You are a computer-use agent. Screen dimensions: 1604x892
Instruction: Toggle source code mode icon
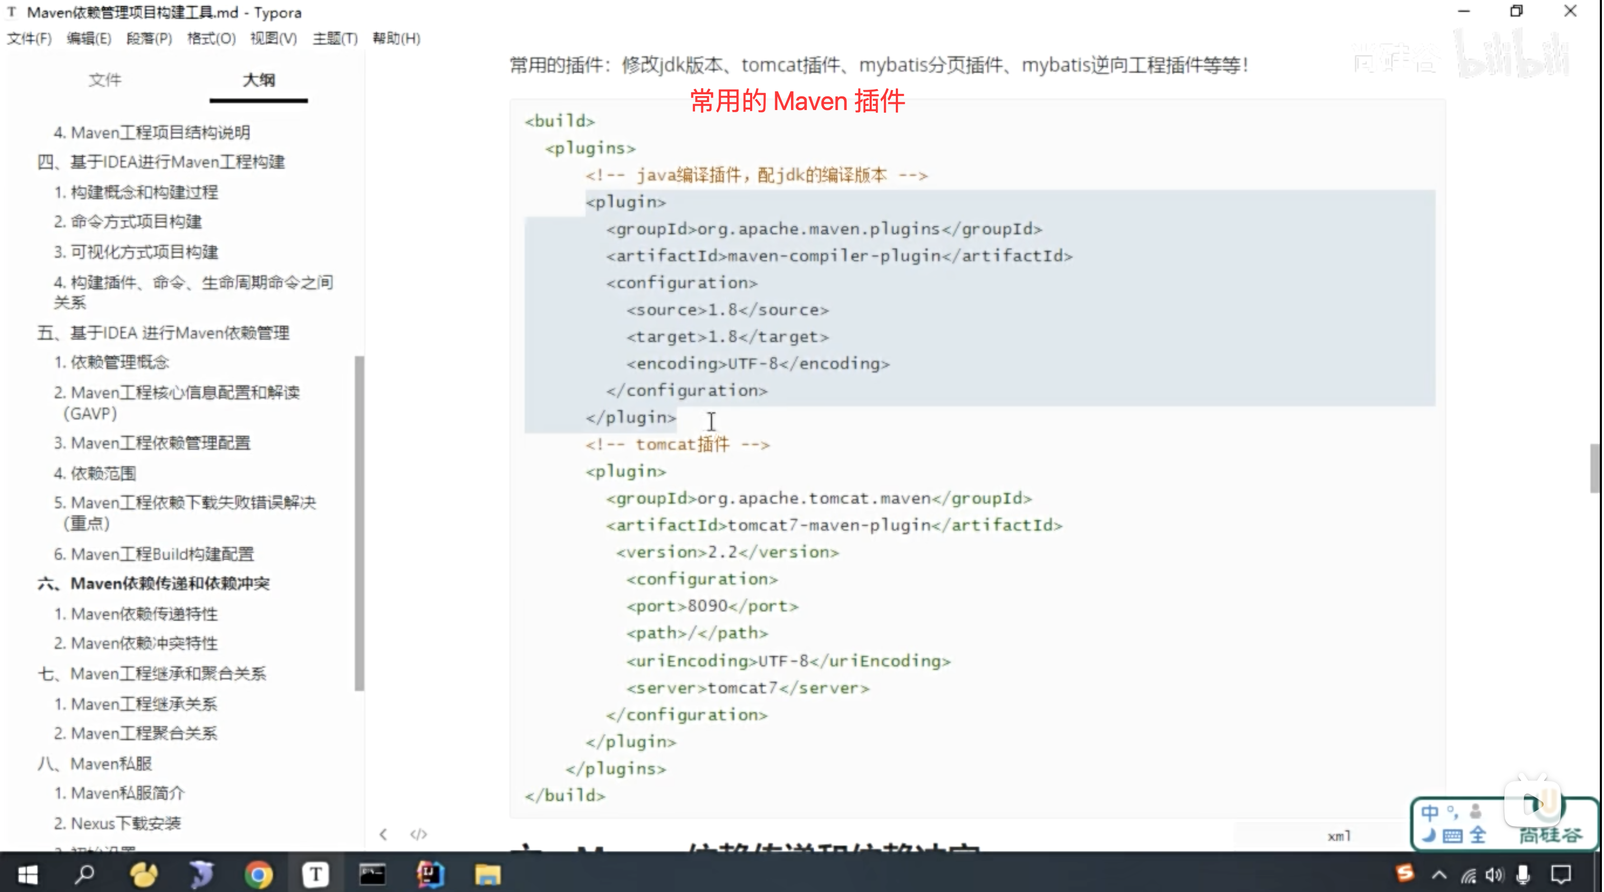point(418,834)
